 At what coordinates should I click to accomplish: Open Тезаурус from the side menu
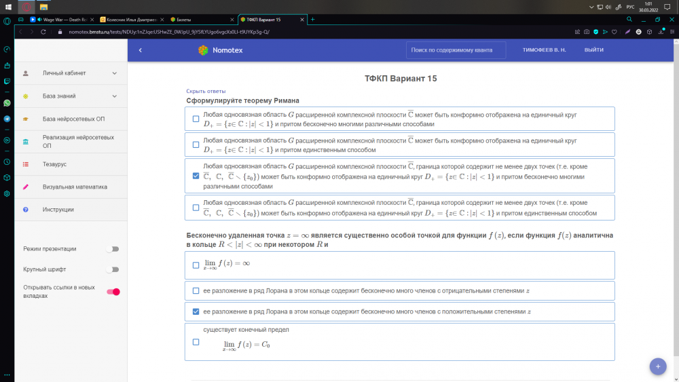54,164
